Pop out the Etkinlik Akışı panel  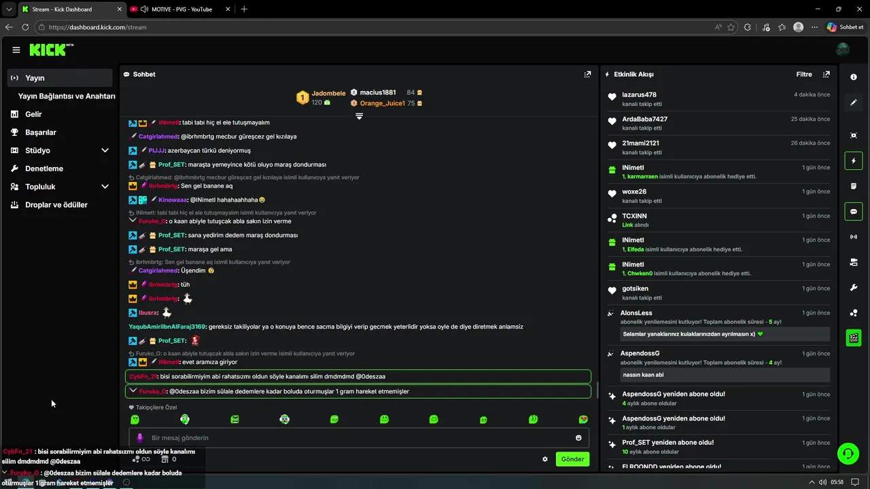click(x=826, y=74)
